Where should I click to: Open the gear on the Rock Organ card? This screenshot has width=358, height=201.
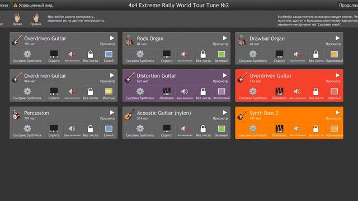(140, 54)
